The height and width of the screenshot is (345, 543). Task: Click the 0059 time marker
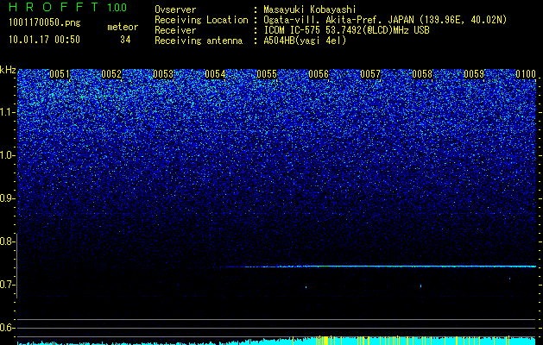[x=474, y=74]
